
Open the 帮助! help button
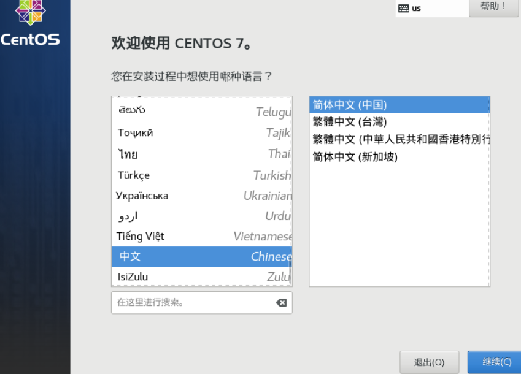pos(493,7)
